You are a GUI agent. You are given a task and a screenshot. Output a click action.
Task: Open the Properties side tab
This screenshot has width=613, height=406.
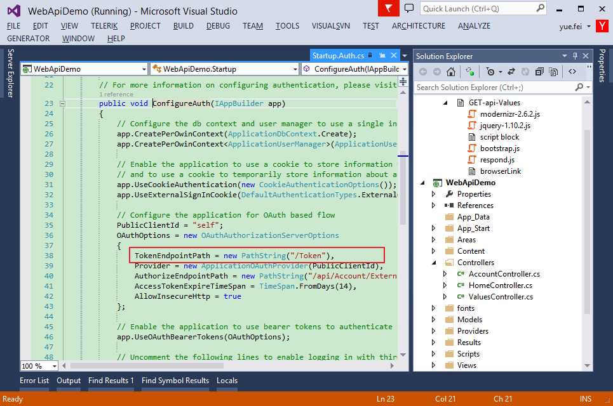(602, 65)
